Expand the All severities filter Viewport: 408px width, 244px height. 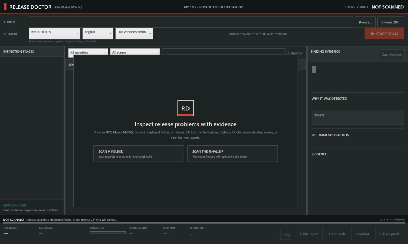(x=88, y=52)
